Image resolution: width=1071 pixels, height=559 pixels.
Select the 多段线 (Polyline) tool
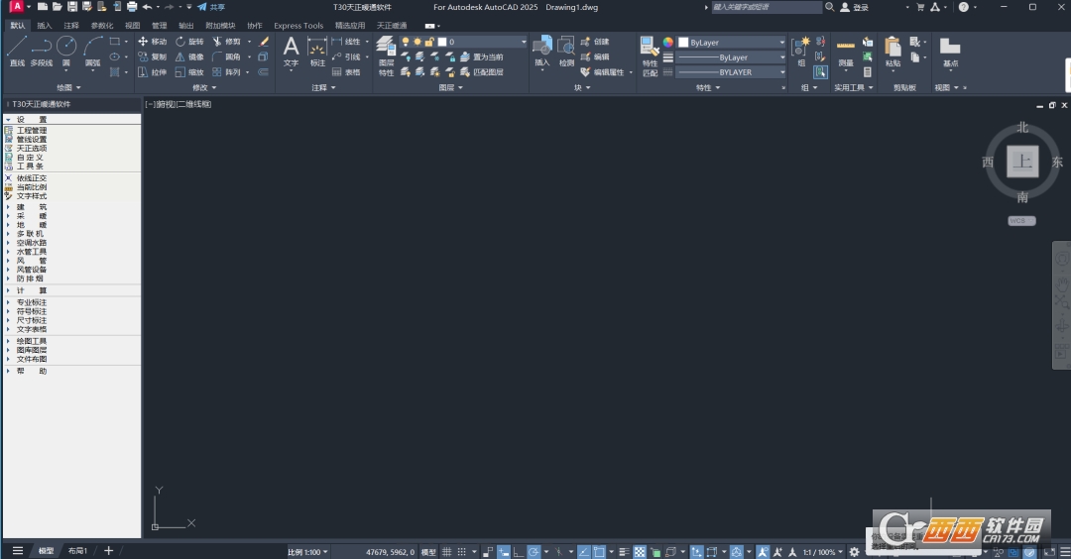tap(42, 52)
